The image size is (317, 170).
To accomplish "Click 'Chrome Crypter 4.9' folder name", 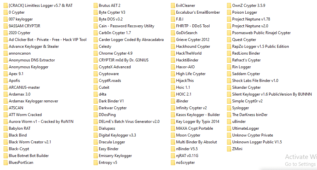I will pos(116,53).
